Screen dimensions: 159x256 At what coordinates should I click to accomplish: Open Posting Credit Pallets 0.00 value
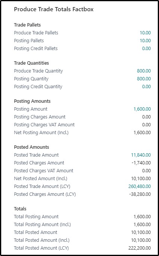click(x=146, y=49)
